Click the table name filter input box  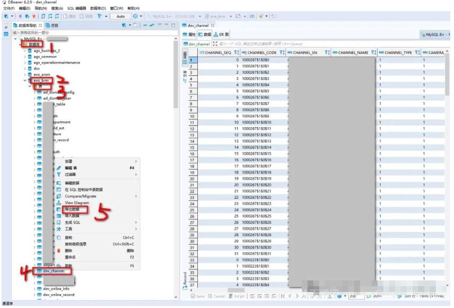pos(90,32)
